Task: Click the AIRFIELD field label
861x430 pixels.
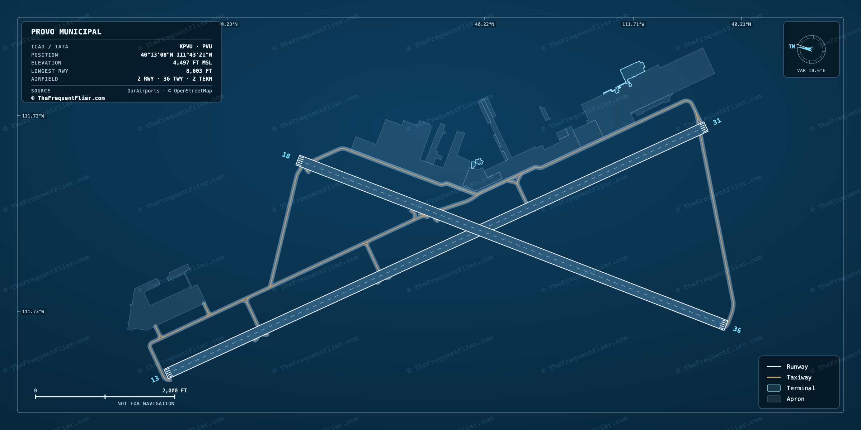Action: 44,79
